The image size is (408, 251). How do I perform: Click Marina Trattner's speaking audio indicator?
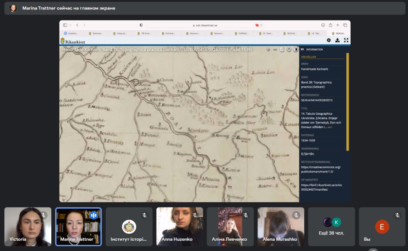pyautogui.click(x=94, y=215)
